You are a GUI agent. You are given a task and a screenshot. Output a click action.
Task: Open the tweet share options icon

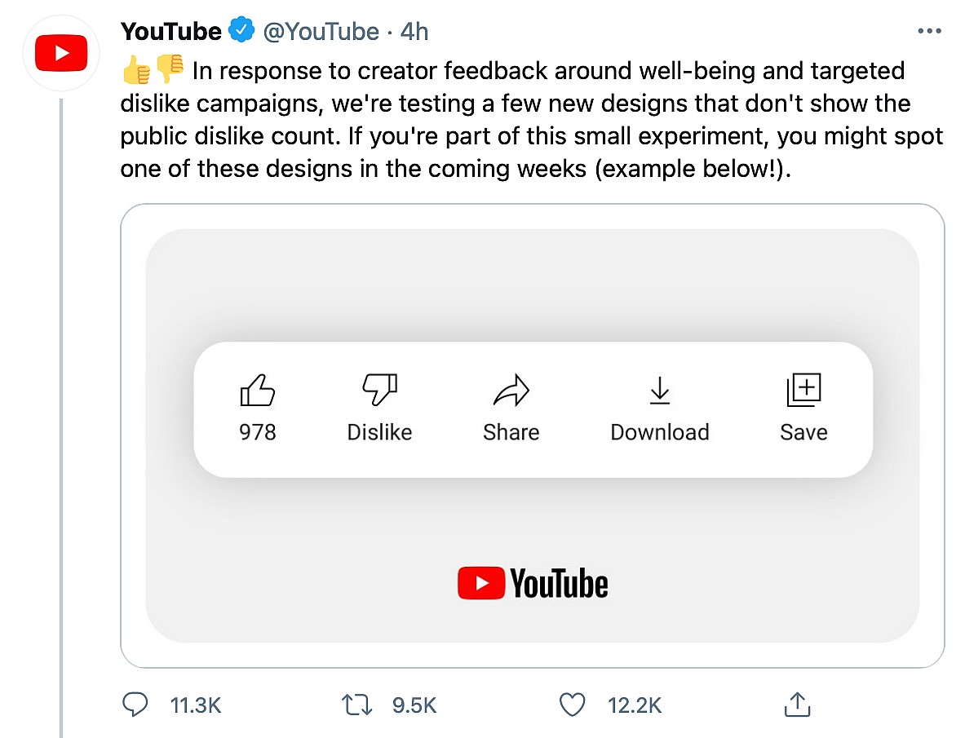[795, 705]
